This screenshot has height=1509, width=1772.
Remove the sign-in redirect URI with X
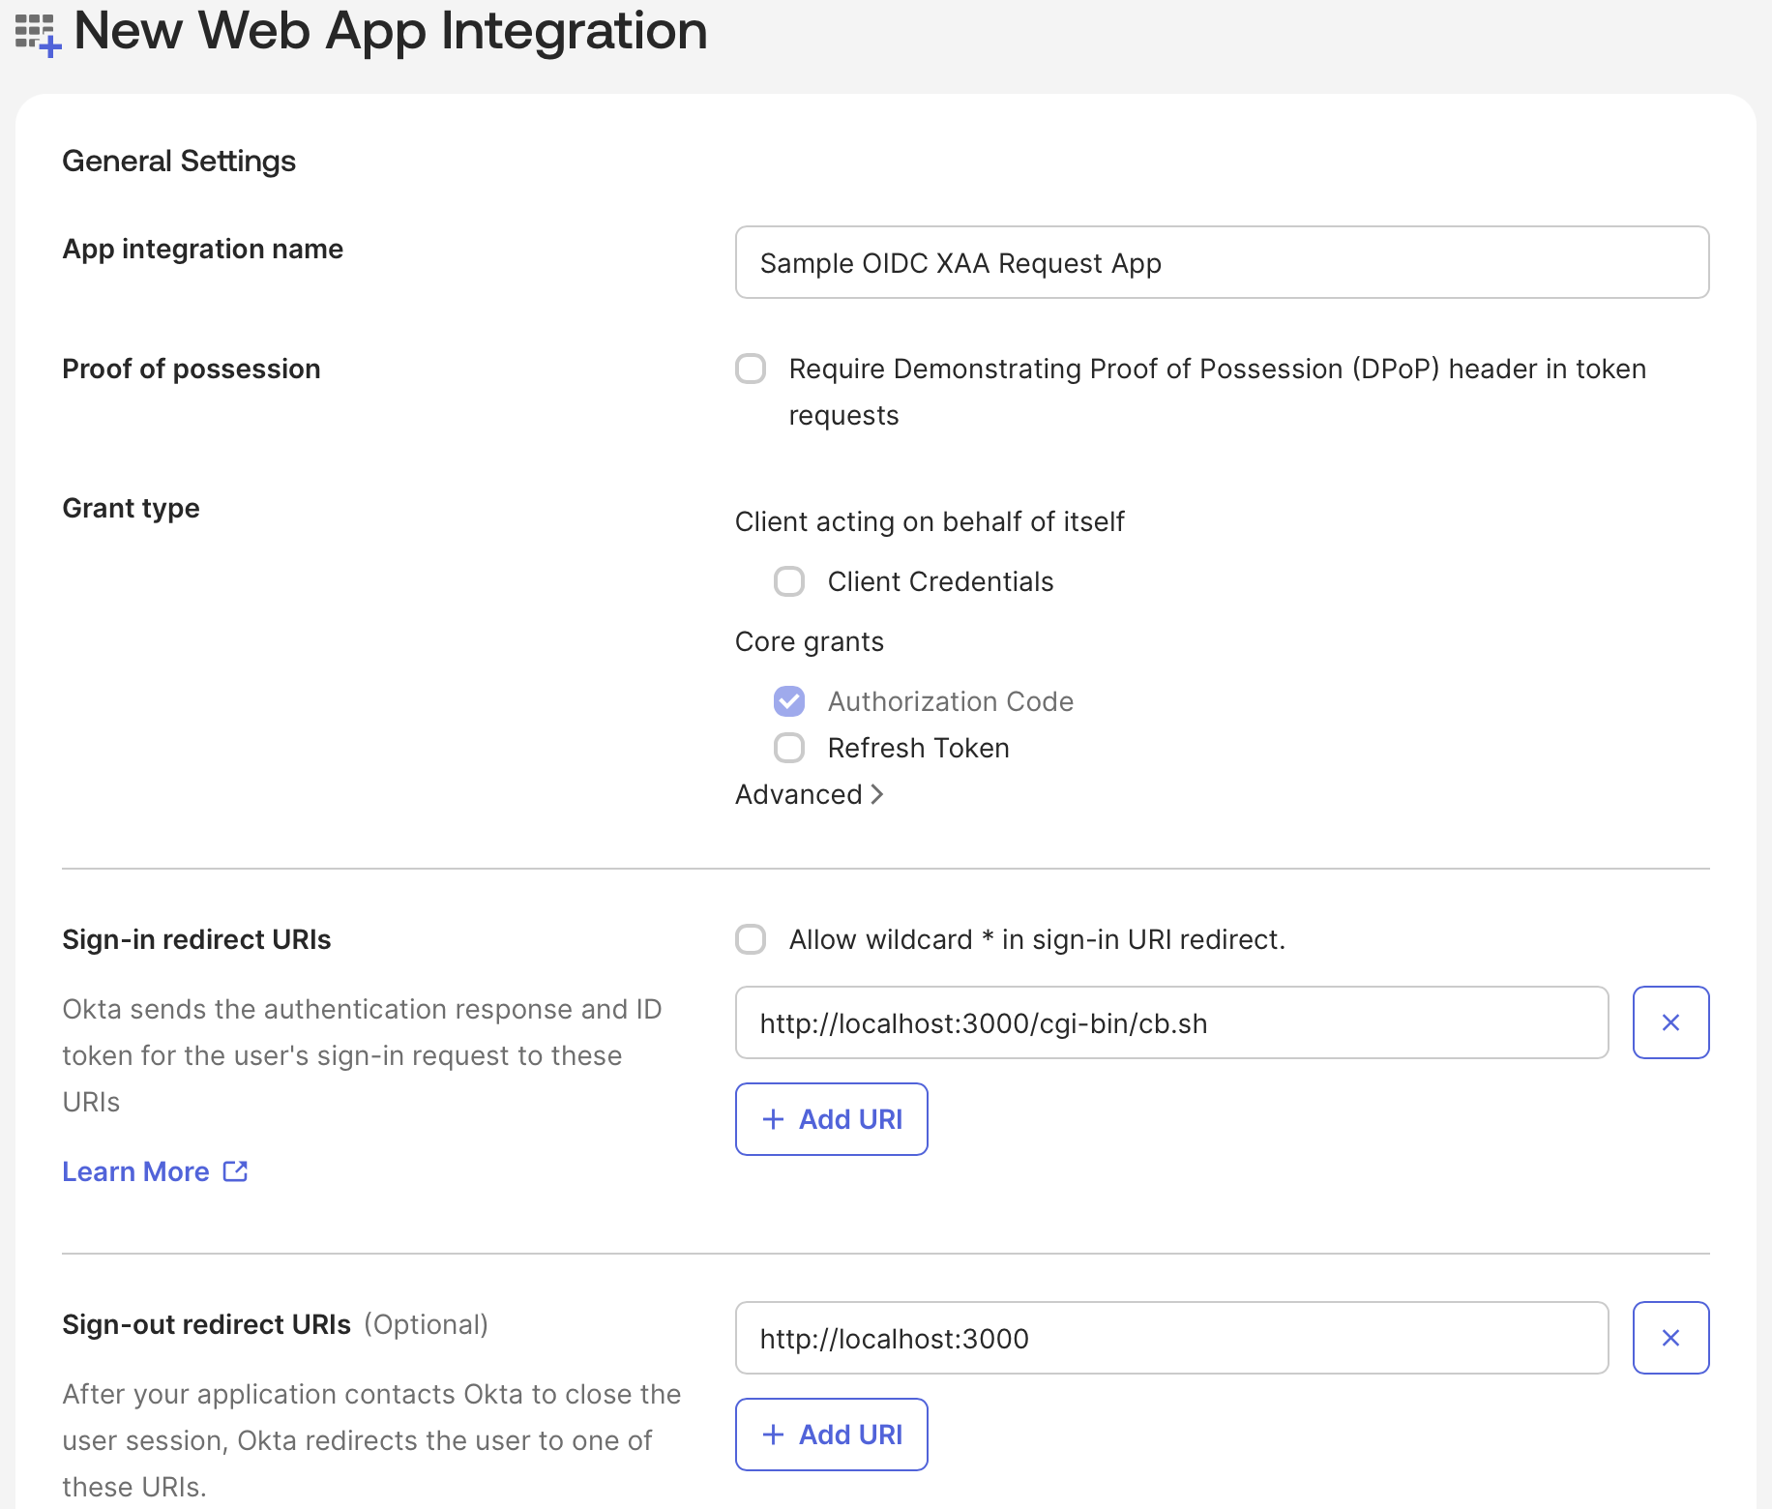tap(1670, 1022)
